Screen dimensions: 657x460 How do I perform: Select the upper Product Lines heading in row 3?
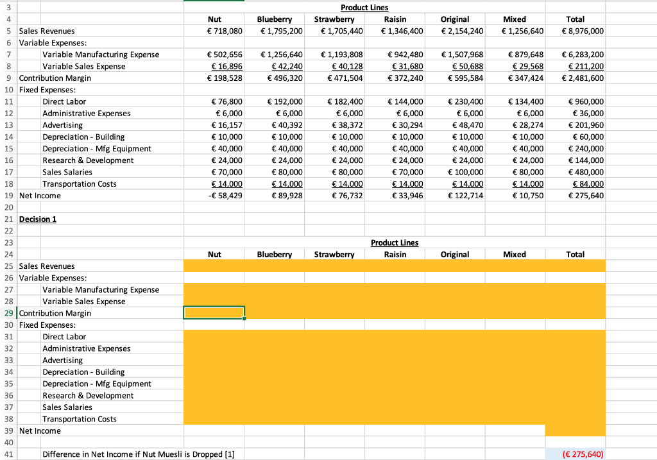[x=364, y=8]
